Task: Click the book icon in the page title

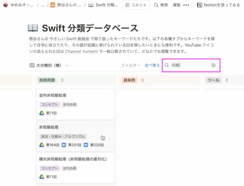Action: pyautogui.click(x=33, y=28)
